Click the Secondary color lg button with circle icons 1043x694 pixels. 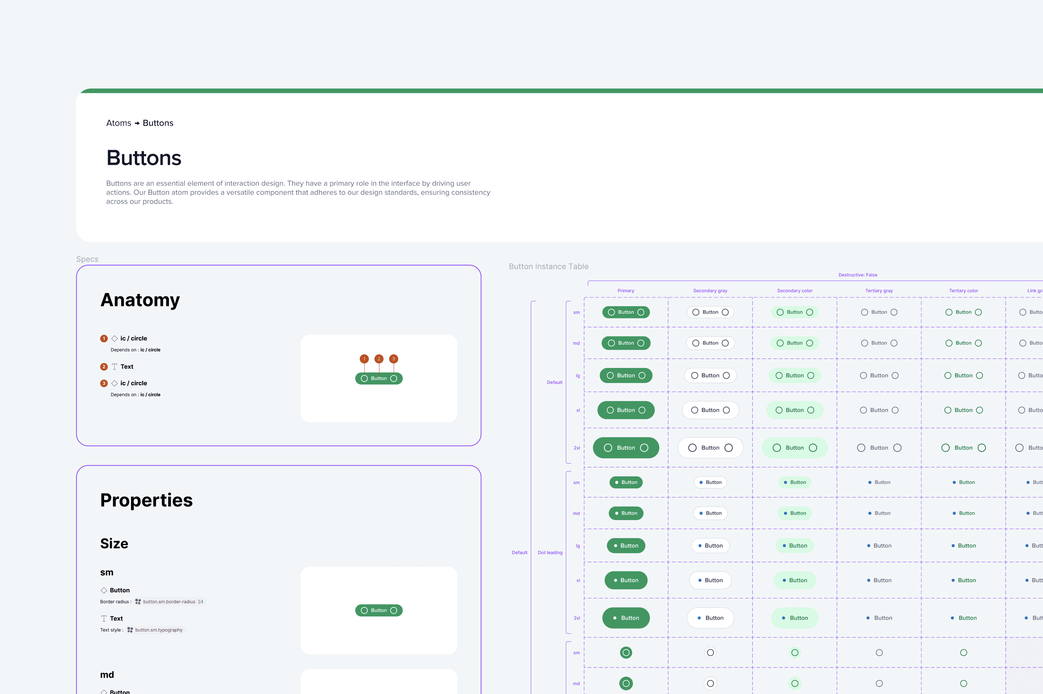click(x=795, y=375)
